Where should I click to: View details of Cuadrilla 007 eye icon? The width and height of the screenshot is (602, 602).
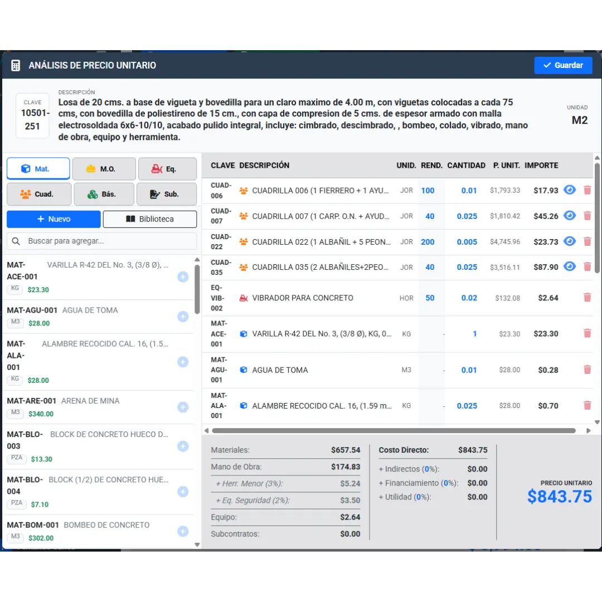pos(569,215)
